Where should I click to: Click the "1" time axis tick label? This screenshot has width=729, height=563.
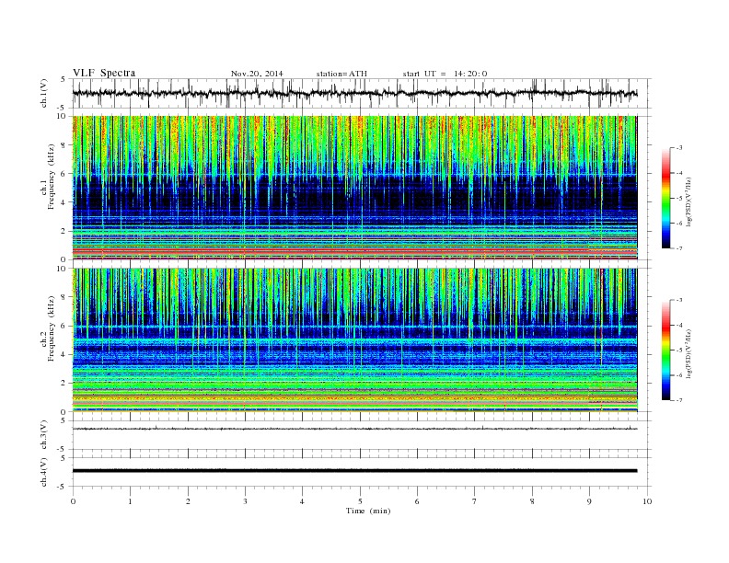[130, 501]
